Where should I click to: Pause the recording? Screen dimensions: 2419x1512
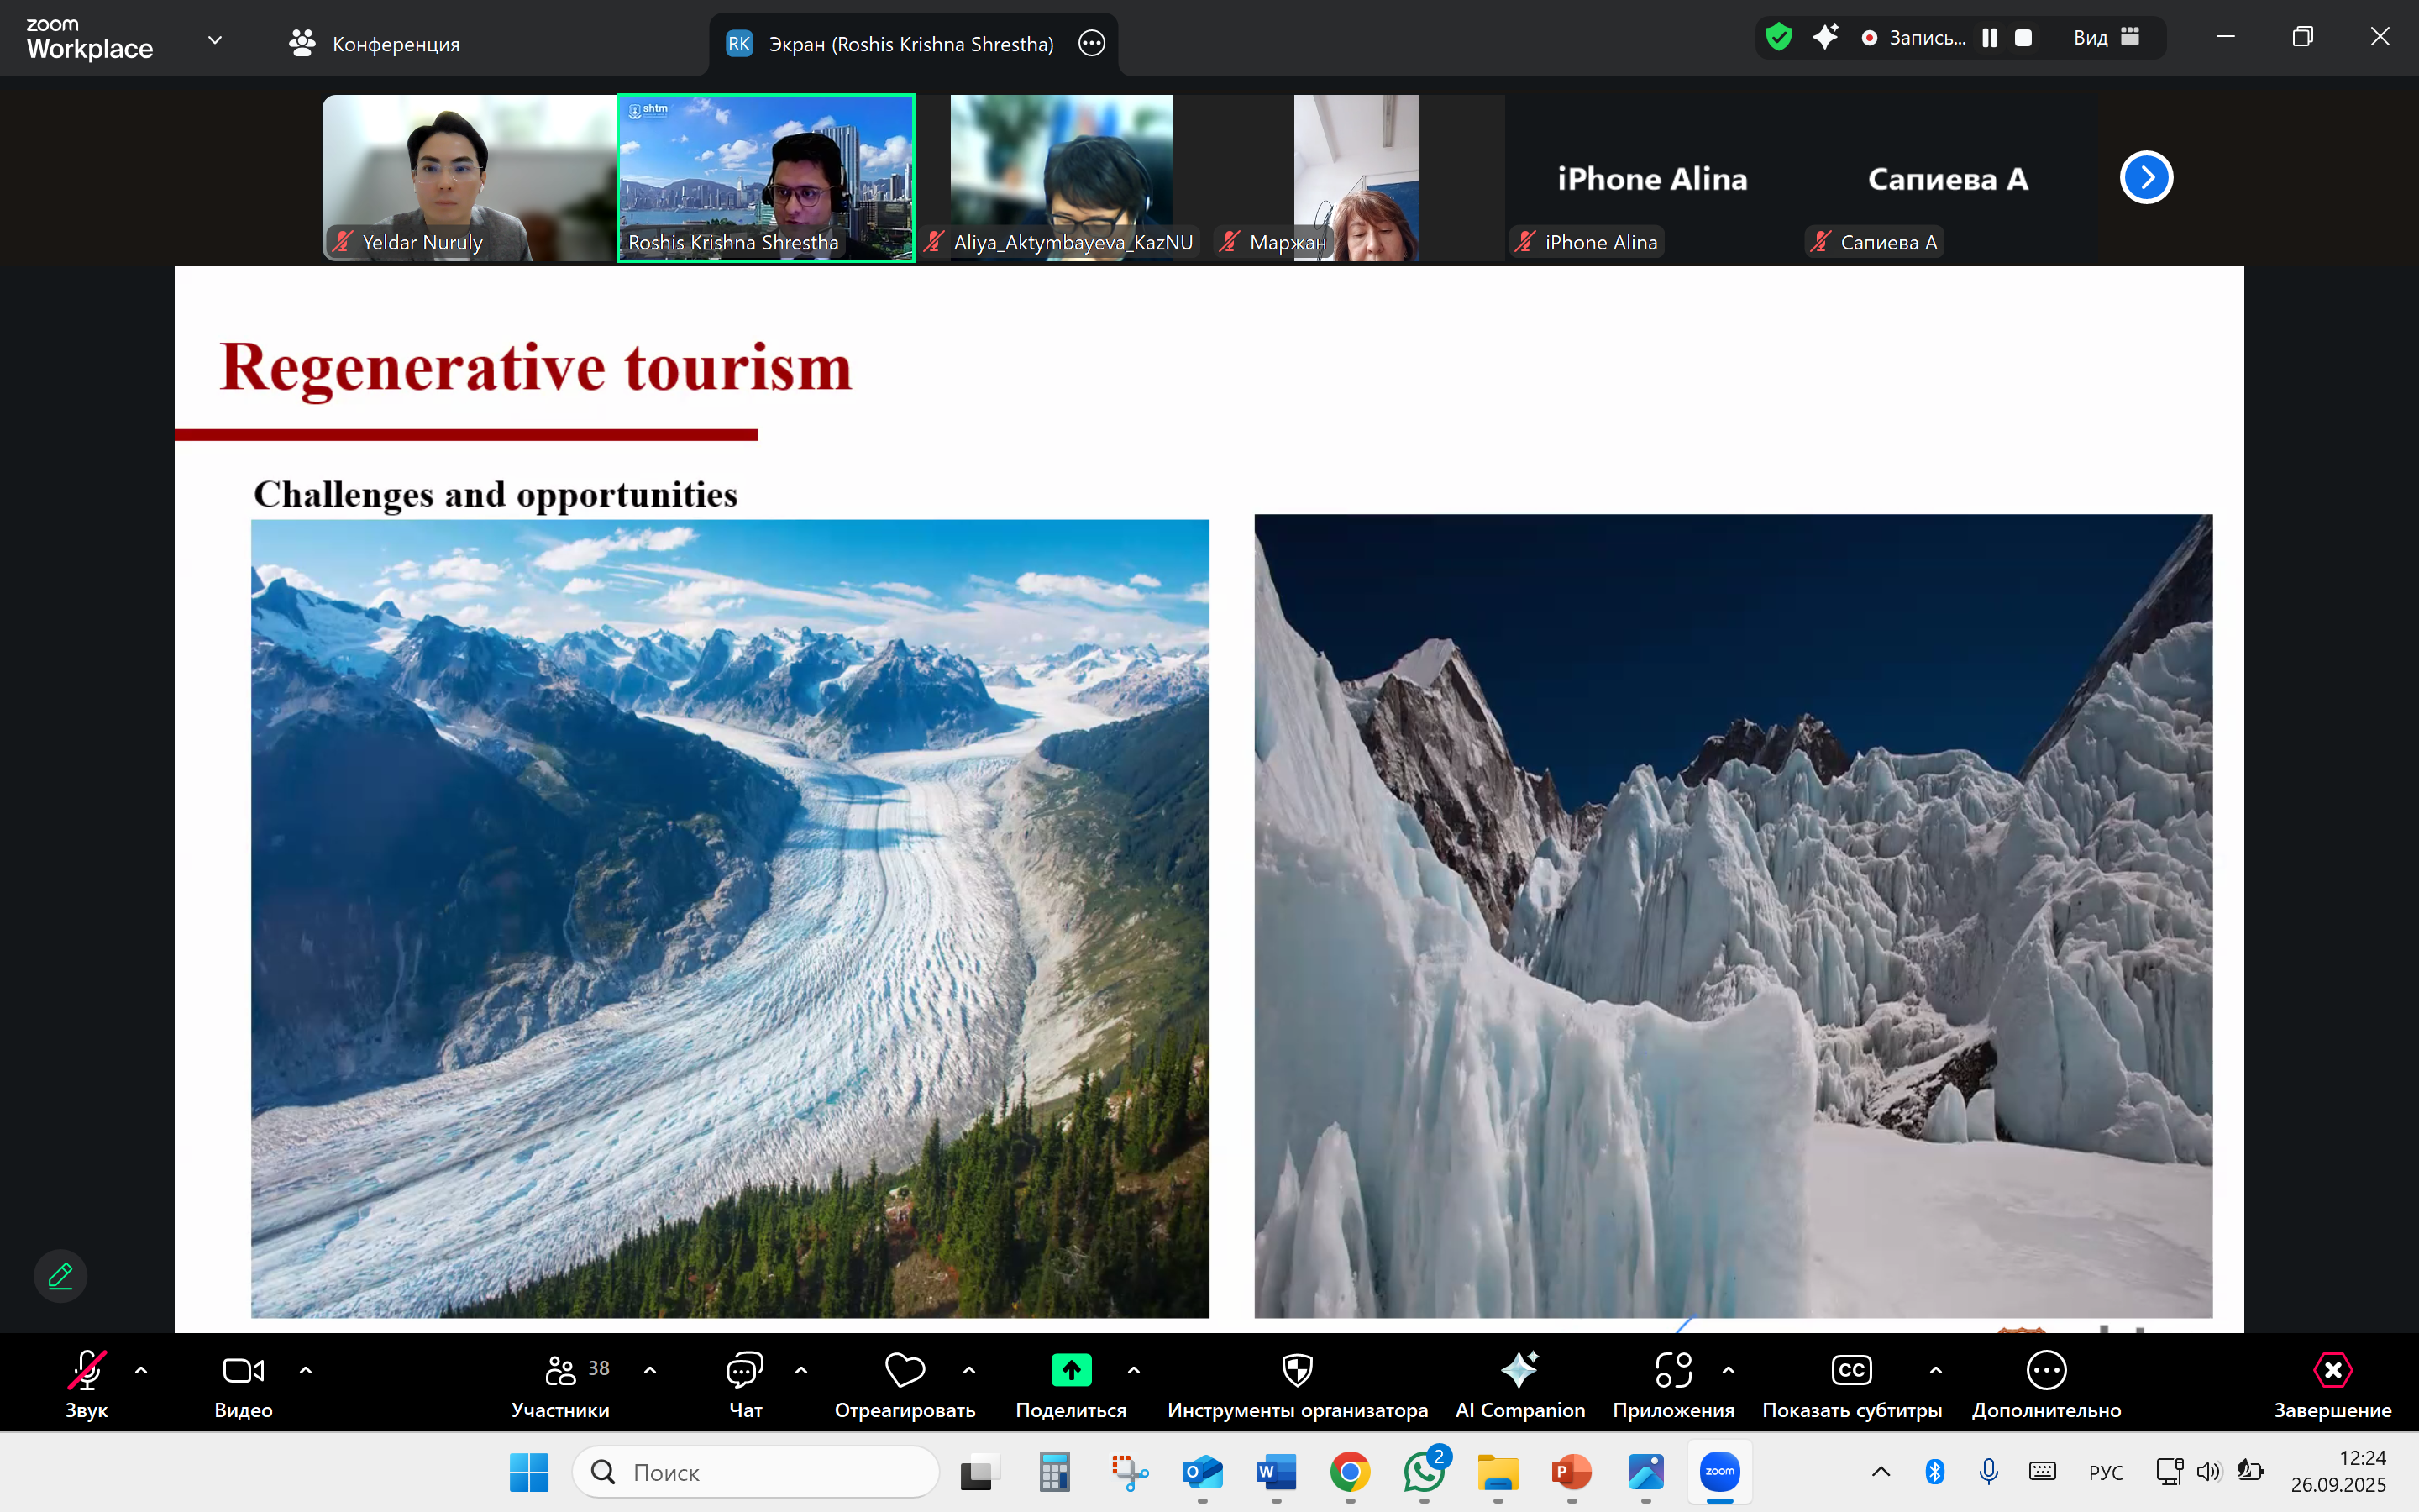point(1989,38)
